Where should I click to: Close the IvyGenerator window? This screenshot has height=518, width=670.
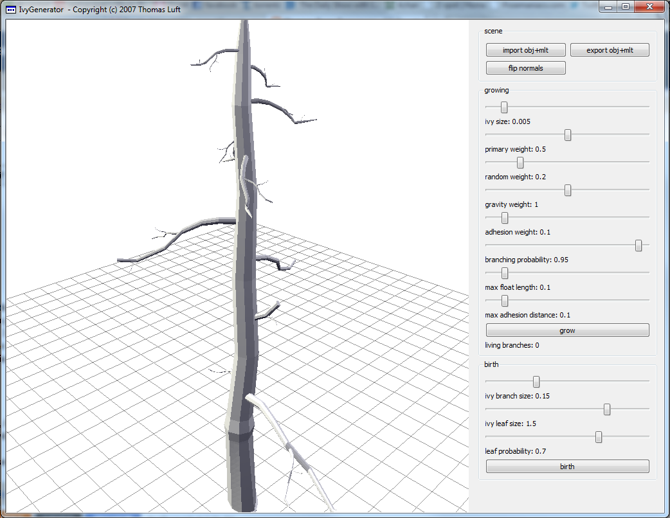coord(649,7)
